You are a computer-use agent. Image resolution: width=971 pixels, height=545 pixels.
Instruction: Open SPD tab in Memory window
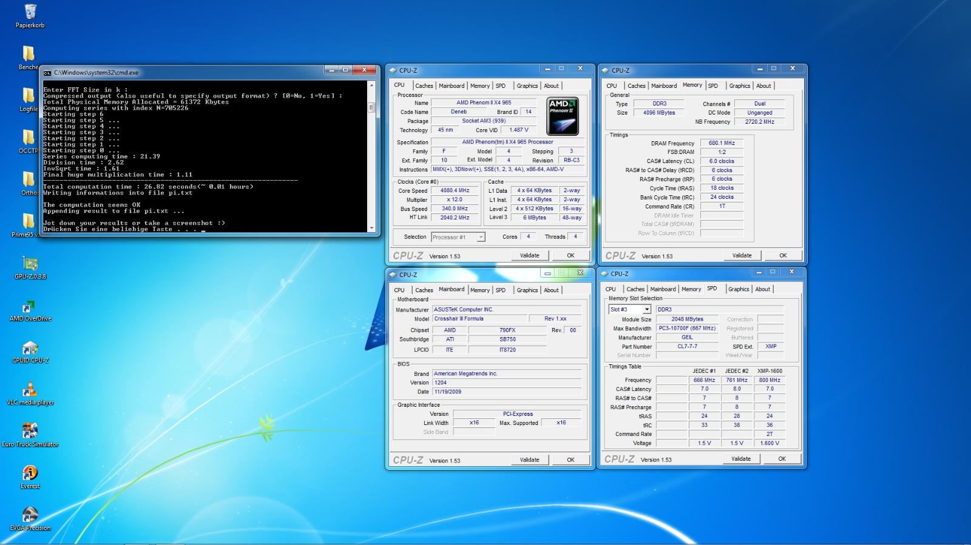pyautogui.click(x=713, y=86)
